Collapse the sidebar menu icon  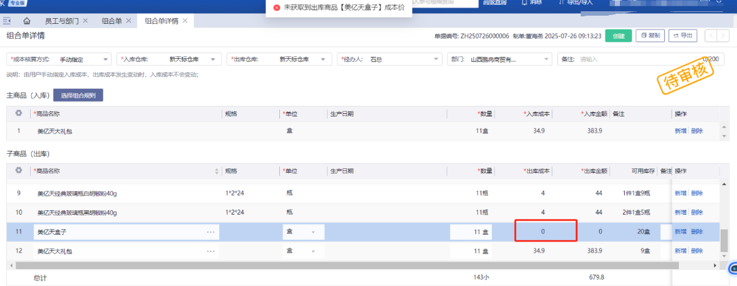(8, 21)
